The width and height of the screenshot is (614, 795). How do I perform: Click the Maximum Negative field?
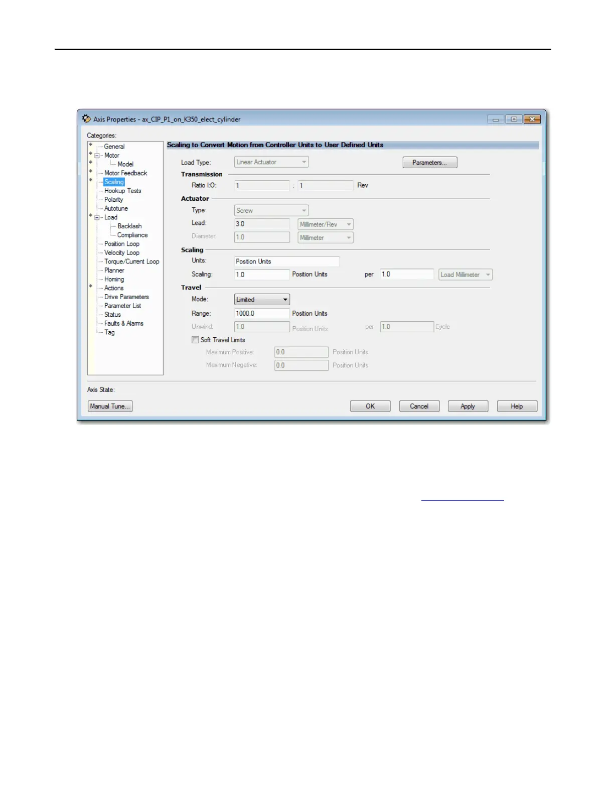(301, 365)
